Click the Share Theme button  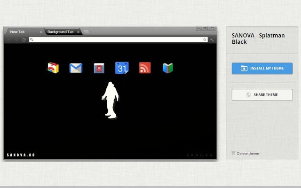coord(262,94)
